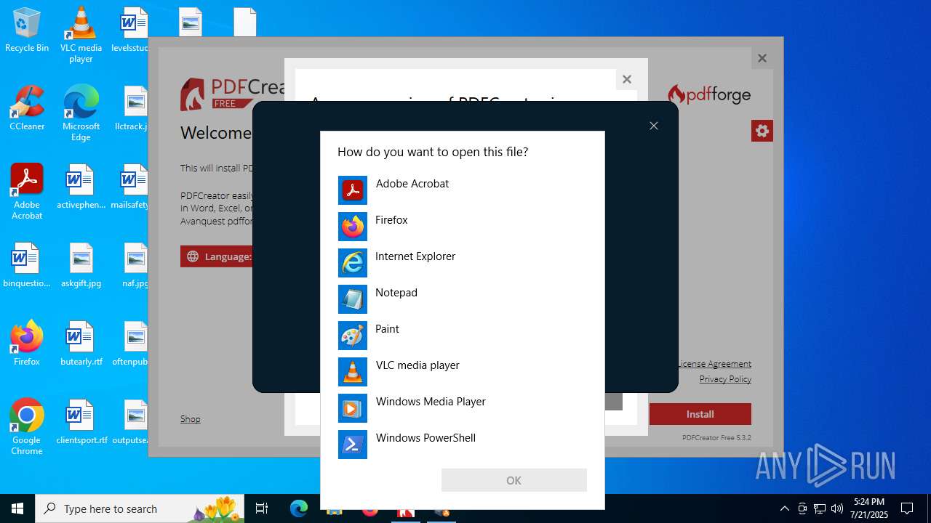Viewport: 931px width, 523px height.
Task: Select the VLC media player desktop shortcut
Action: [81, 35]
